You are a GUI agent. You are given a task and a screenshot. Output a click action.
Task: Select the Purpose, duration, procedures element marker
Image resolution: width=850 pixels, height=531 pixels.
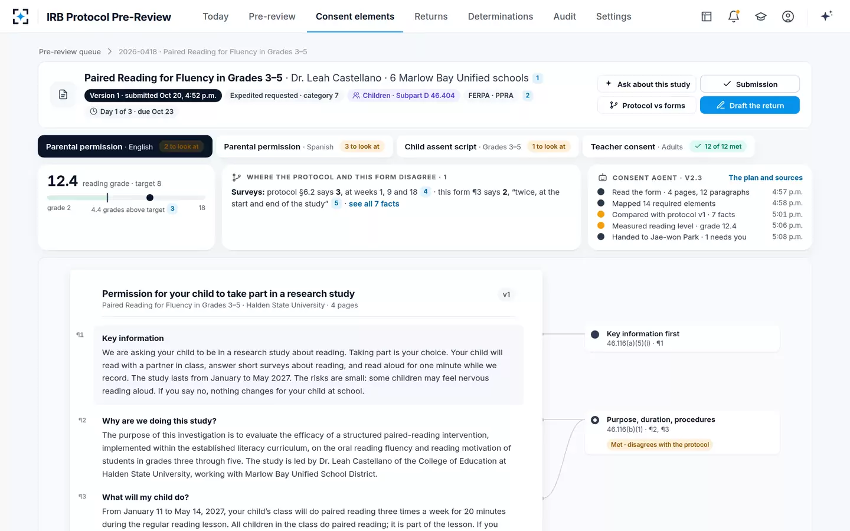(x=595, y=420)
